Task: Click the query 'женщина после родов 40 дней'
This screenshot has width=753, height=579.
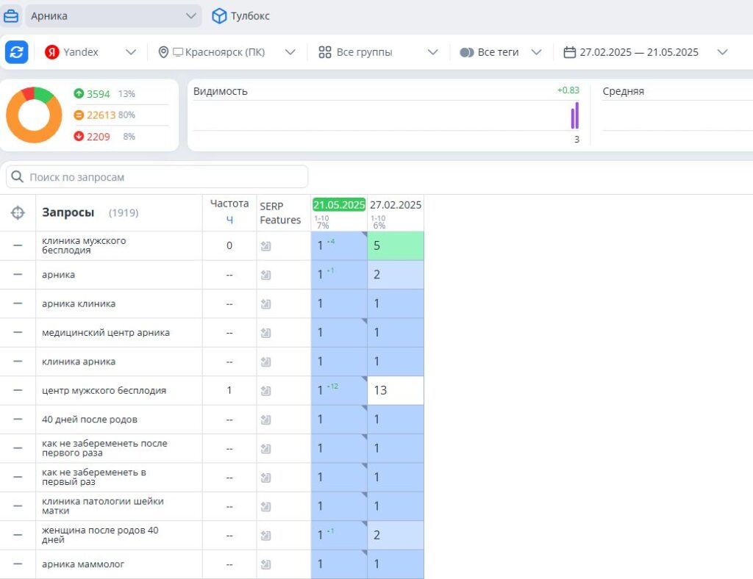Action: click(100, 535)
